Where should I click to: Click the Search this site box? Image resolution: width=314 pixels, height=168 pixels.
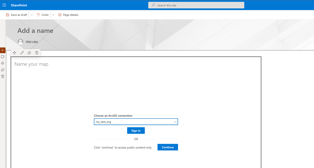[196, 5]
